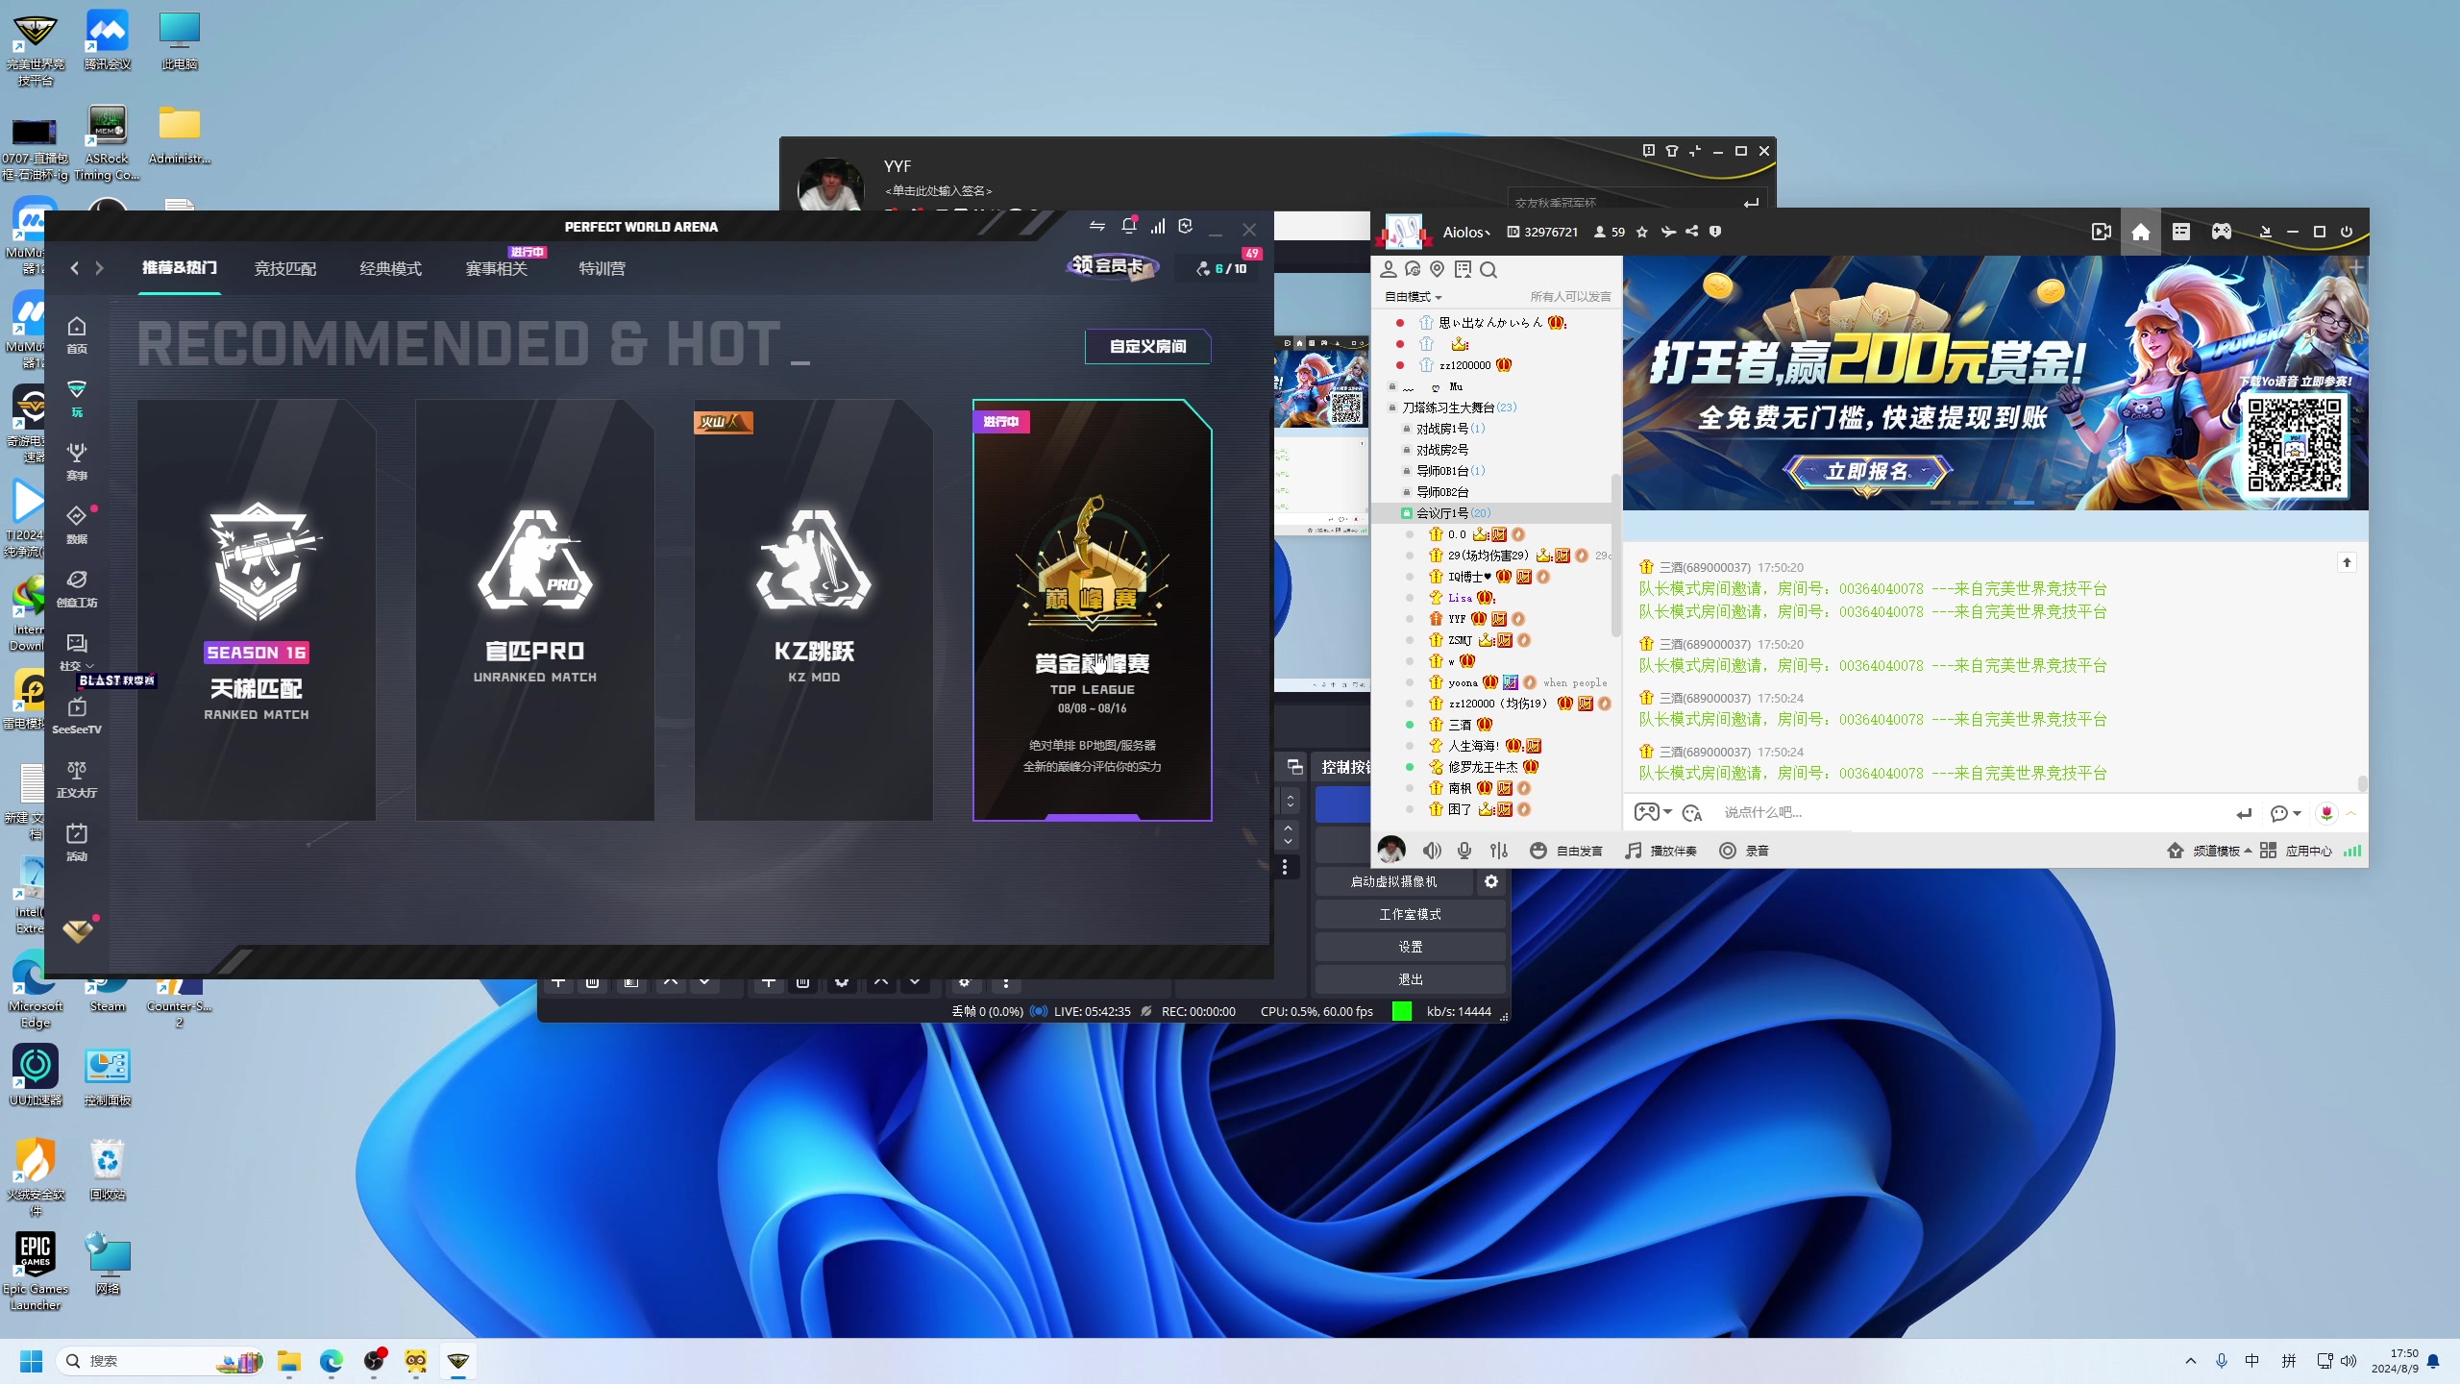Open arena network signal status icon
This screenshot has width=2460, height=1384.
click(1158, 226)
